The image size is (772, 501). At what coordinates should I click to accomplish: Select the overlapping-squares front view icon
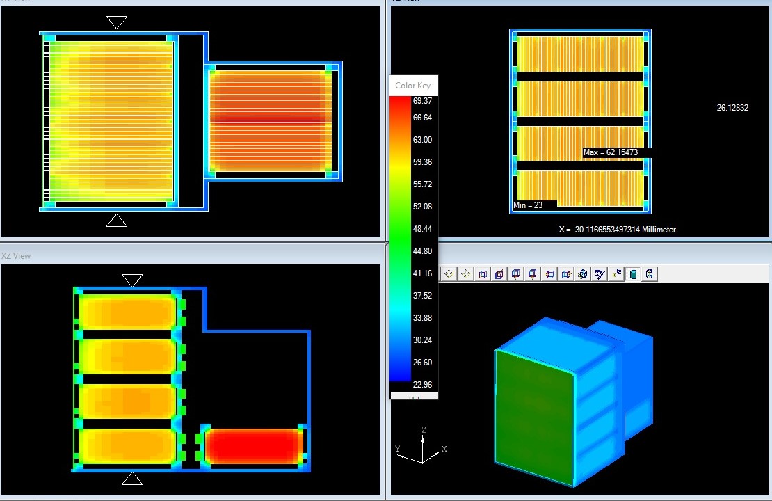coord(483,274)
